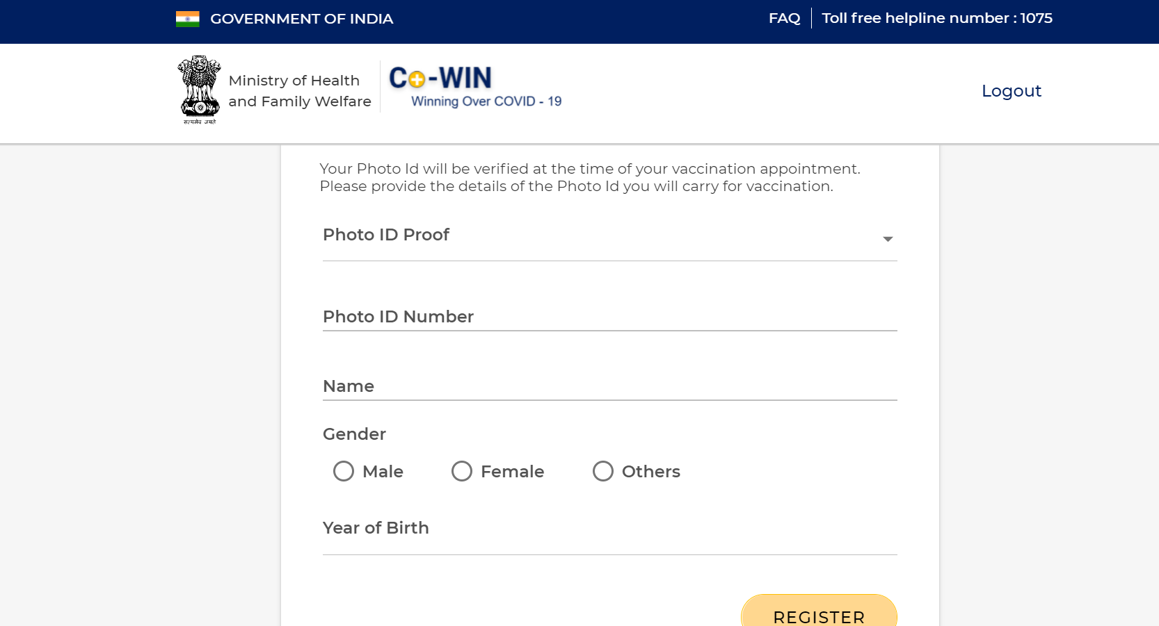This screenshot has height=626, width=1159.
Task: Click the Photo ID Number field
Action: [610, 317]
